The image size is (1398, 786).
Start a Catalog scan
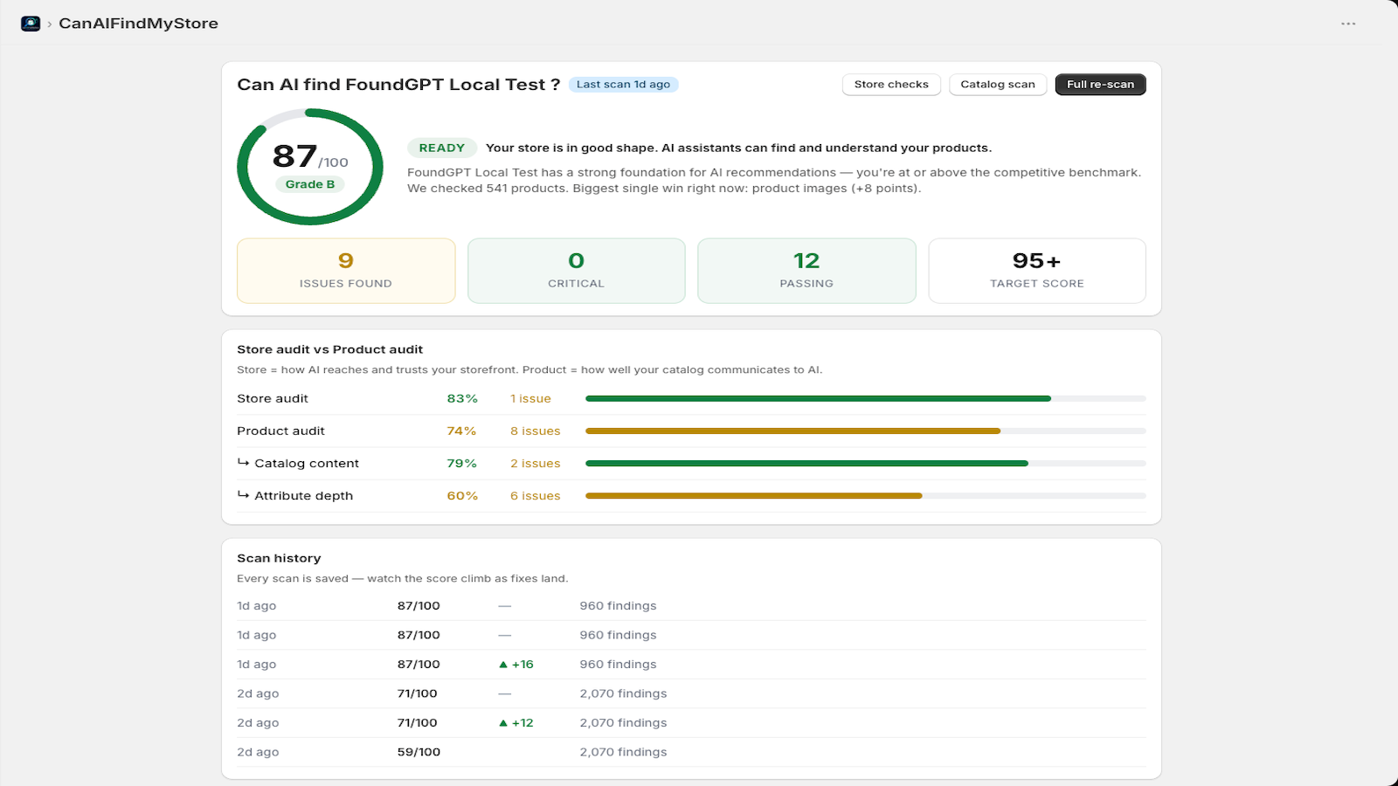pyautogui.click(x=998, y=85)
